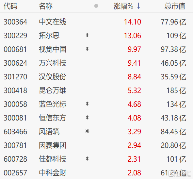Sort by 总市值 column header
Image resolution: width=193 pixels, height=179 pixels.
tap(175, 6)
